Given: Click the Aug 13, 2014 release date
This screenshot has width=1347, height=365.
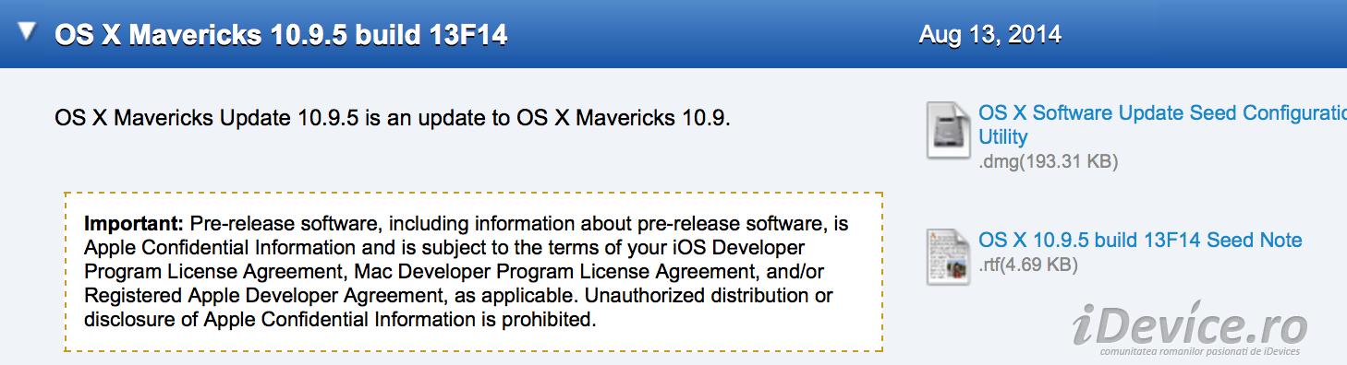Looking at the screenshot, I should click(989, 36).
